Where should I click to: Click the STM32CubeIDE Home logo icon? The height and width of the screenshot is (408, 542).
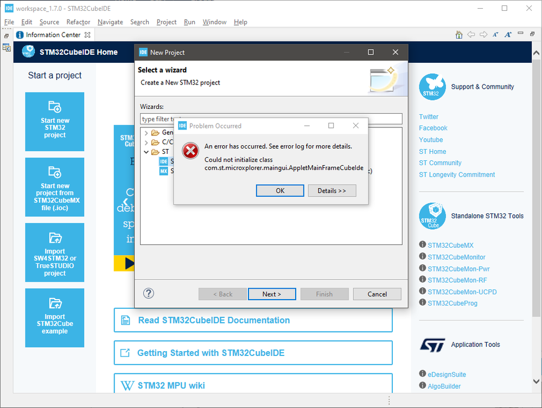(x=28, y=52)
